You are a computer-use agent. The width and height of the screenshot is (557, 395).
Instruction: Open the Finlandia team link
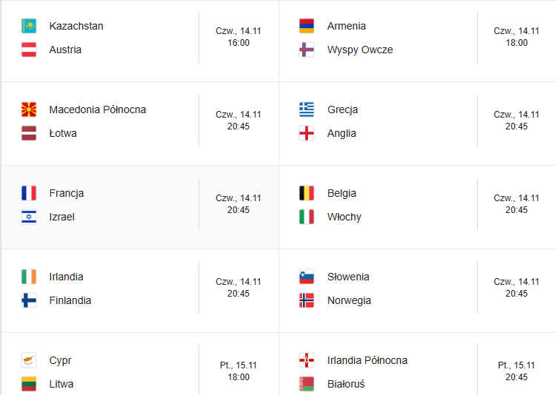70,300
